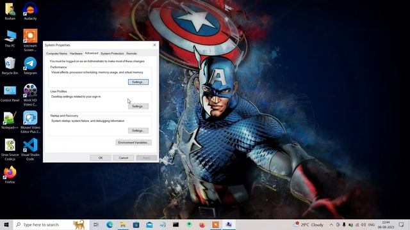
Task: Switch to Icecream Screen Recorder in taskbar
Action: 215,224
